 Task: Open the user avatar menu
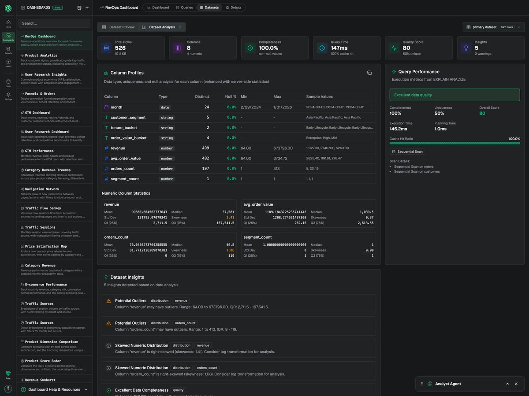click(8, 389)
